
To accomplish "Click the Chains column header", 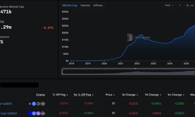I will tap(40, 95).
